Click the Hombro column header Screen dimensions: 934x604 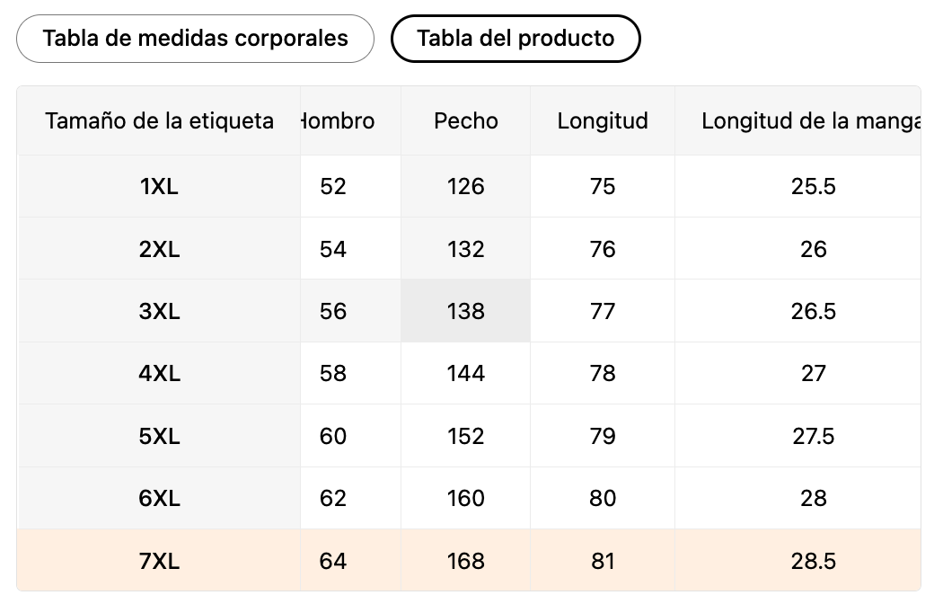pyautogui.click(x=339, y=120)
